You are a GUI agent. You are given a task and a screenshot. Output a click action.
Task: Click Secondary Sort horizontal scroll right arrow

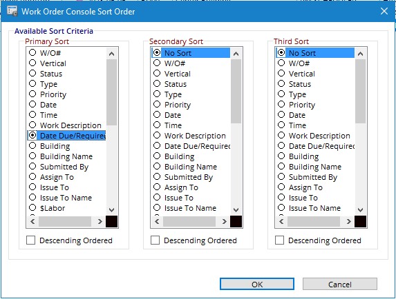coord(225,221)
